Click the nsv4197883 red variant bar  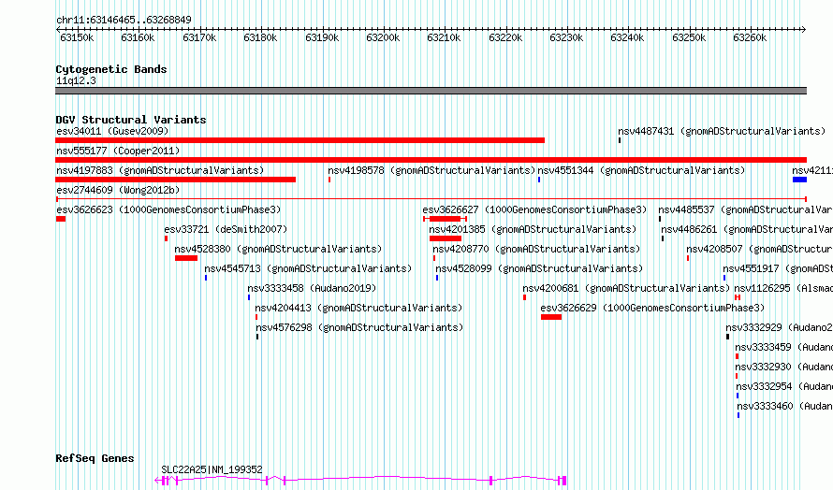[175, 180]
